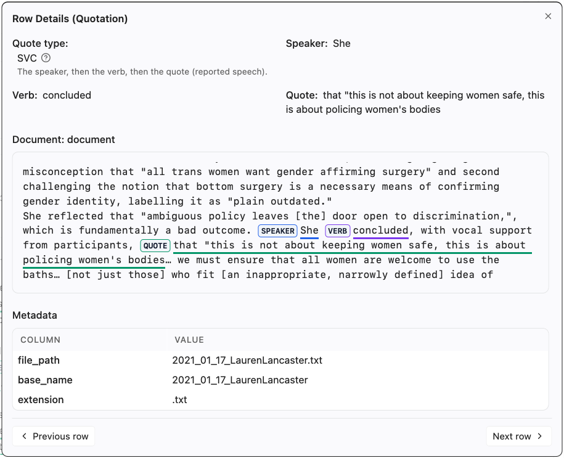Viewport: 564px width, 458px height.
Task: Click the SVC quote type value
Action: pos(27,58)
